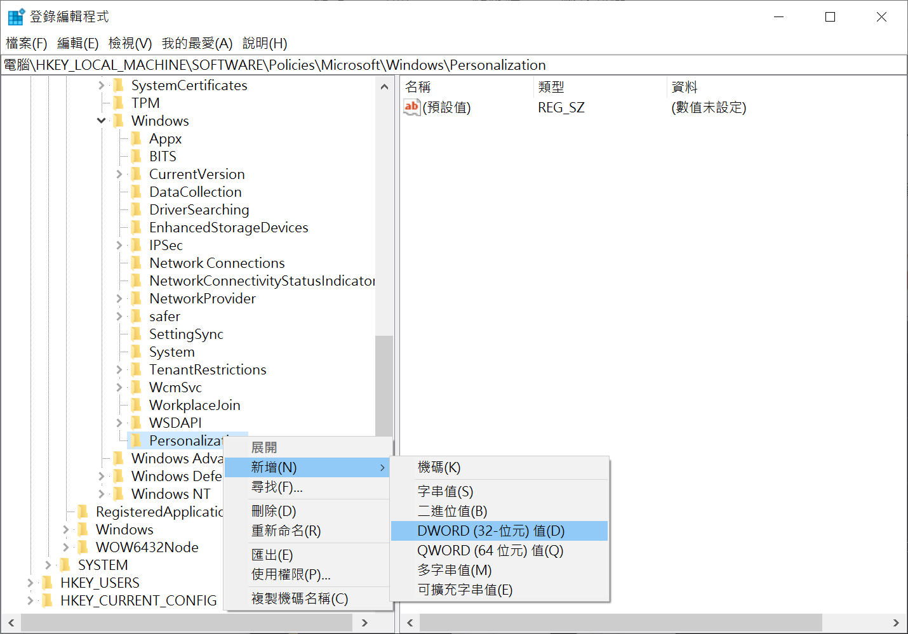Click the System folder icon under Windows

point(137,352)
